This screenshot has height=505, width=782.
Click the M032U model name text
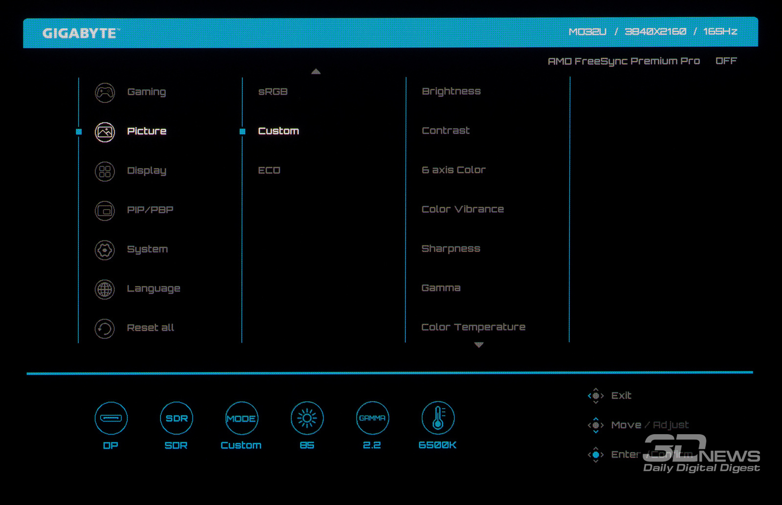[587, 32]
